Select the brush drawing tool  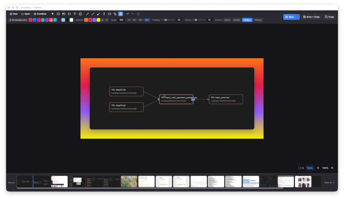(x=98, y=14)
